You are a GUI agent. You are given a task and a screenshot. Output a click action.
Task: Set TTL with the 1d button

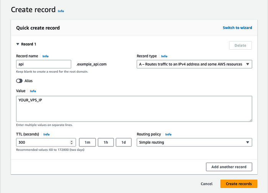click(x=124, y=142)
